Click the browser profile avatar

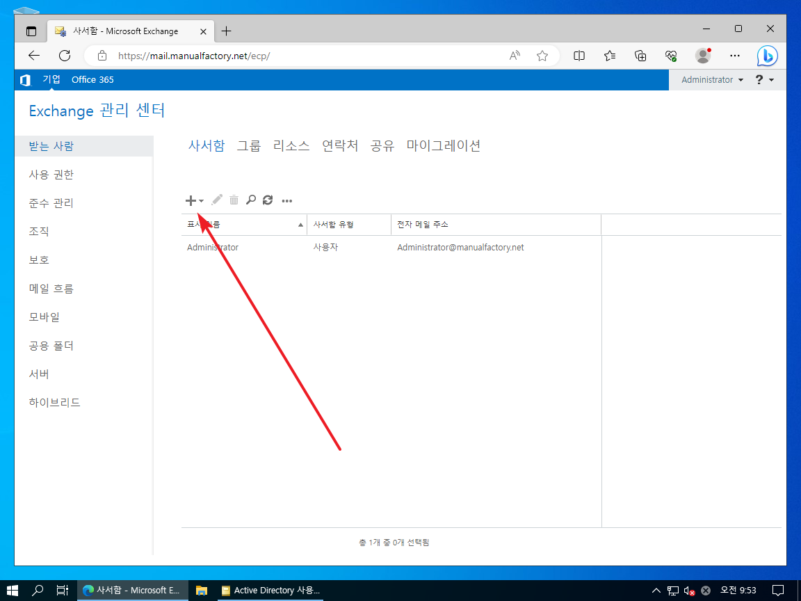coord(704,55)
